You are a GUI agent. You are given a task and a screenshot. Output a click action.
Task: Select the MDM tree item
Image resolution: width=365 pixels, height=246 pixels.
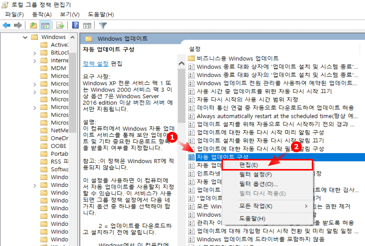(x=59, y=68)
